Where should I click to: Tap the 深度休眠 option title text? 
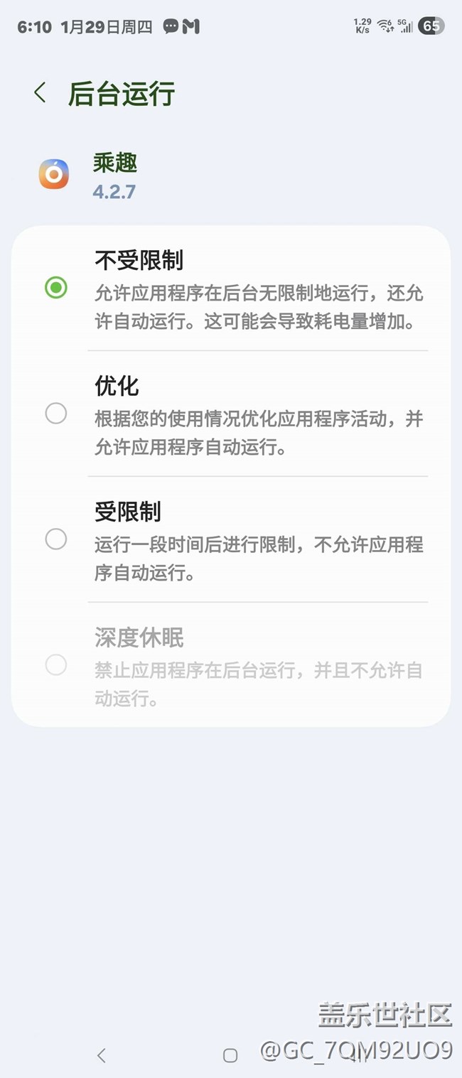click(139, 637)
